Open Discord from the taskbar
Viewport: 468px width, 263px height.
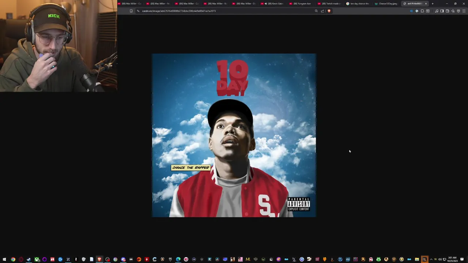pyautogui.click(x=123, y=259)
